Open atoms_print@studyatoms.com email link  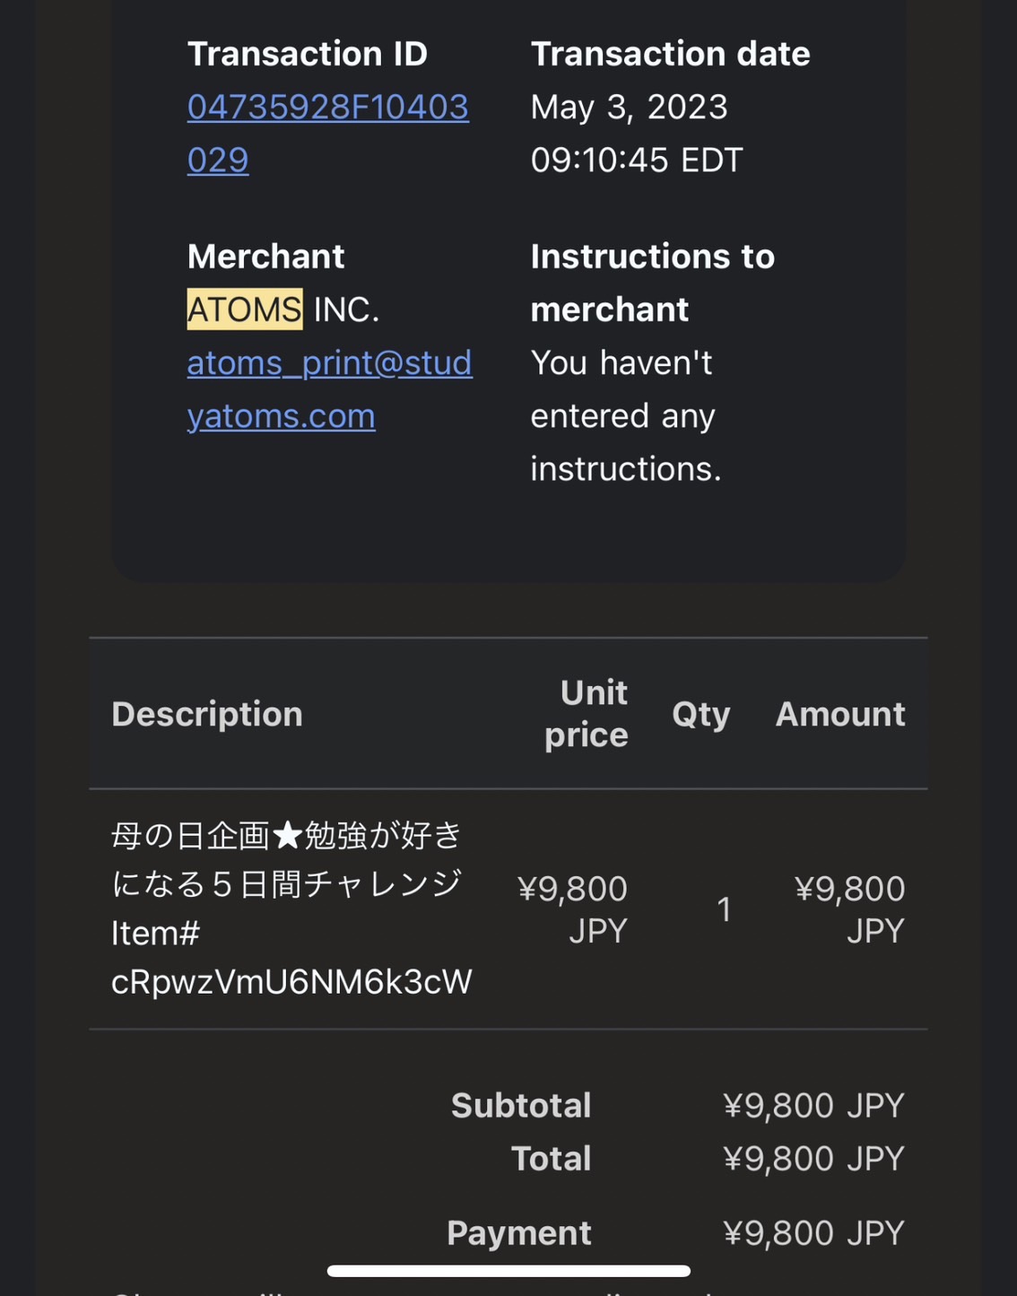(329, 389)
